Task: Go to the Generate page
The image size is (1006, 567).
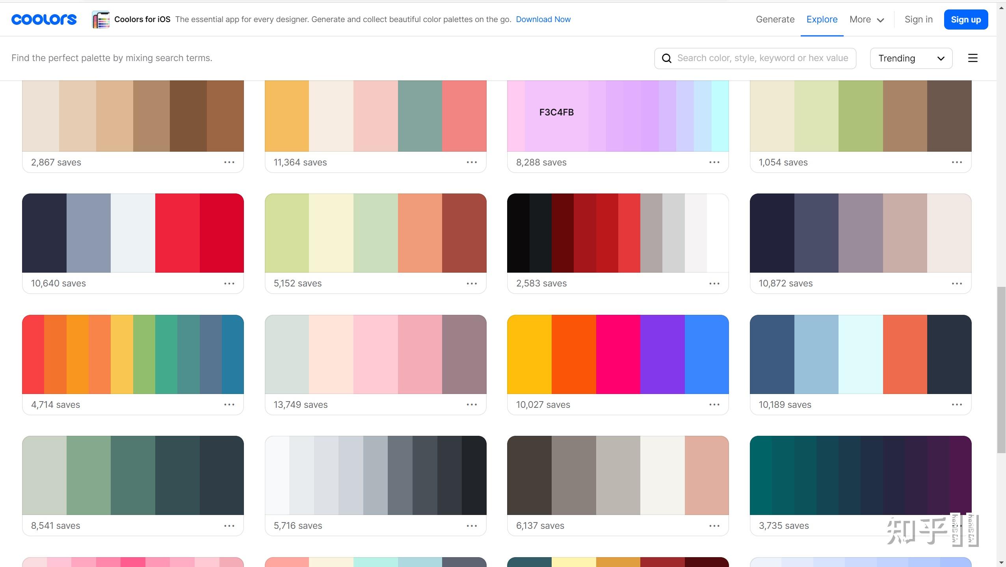Action: pyautogui.click(x=775, y=19)
